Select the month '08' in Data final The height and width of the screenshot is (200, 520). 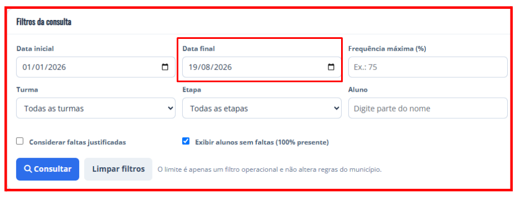[206, 67]
